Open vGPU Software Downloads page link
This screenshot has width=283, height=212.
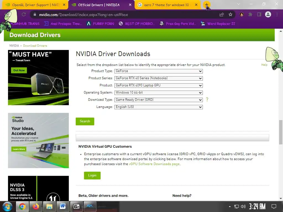click(x=154, y=164)
